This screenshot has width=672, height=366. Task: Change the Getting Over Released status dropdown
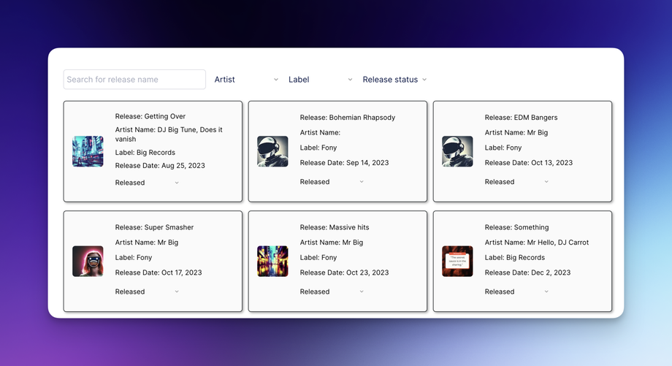tap(147, 183)
